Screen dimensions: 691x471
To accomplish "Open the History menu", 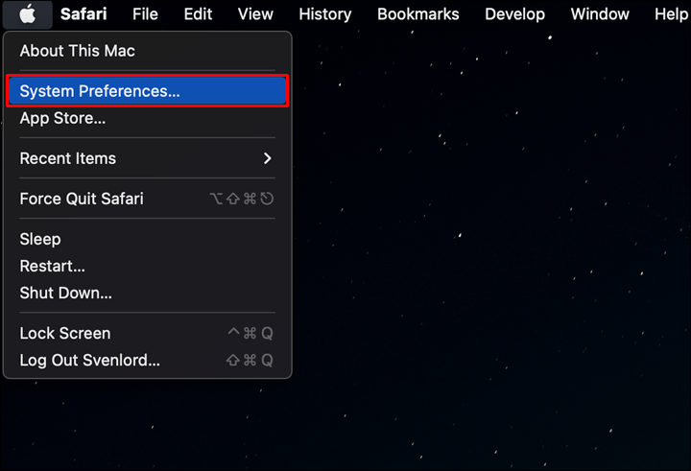I will click(x=325, y=14).
